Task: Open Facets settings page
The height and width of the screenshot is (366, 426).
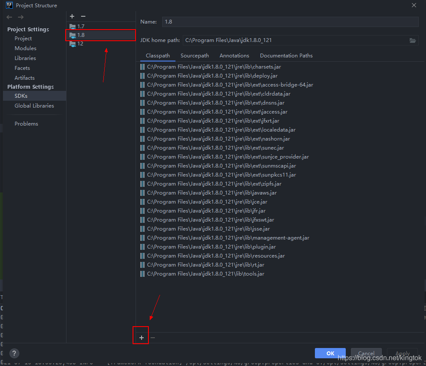Action: (x=22, y=68)
